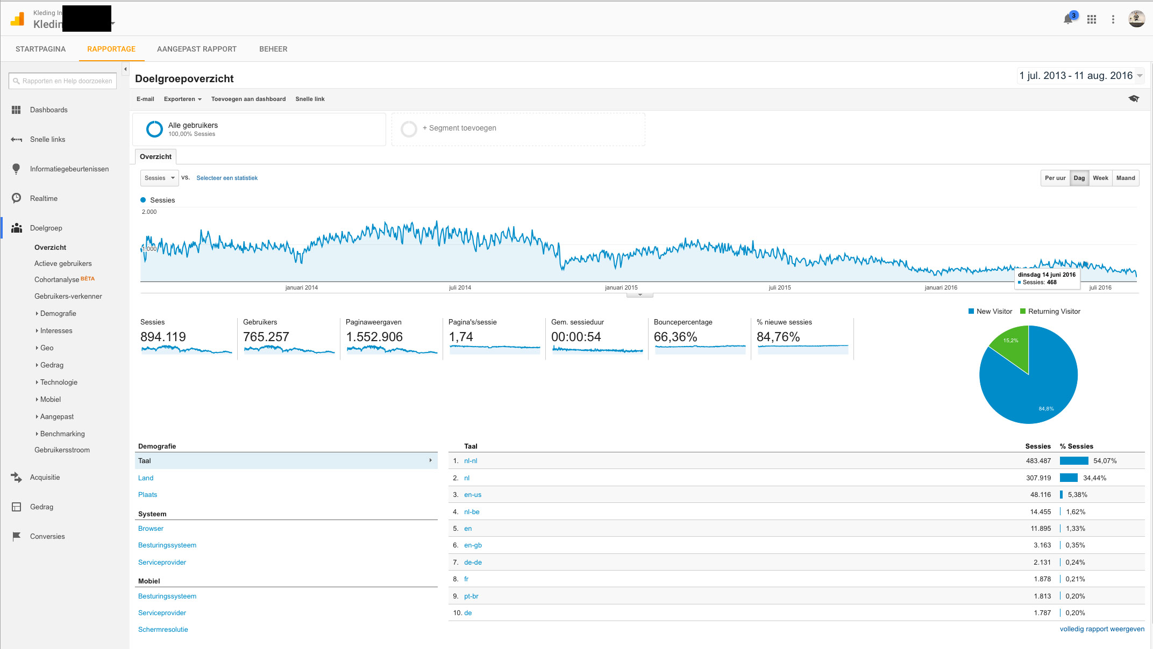The image size is (1153, 649).
Task: Open the Sessies metric dropdown
Action: [159, 178]
